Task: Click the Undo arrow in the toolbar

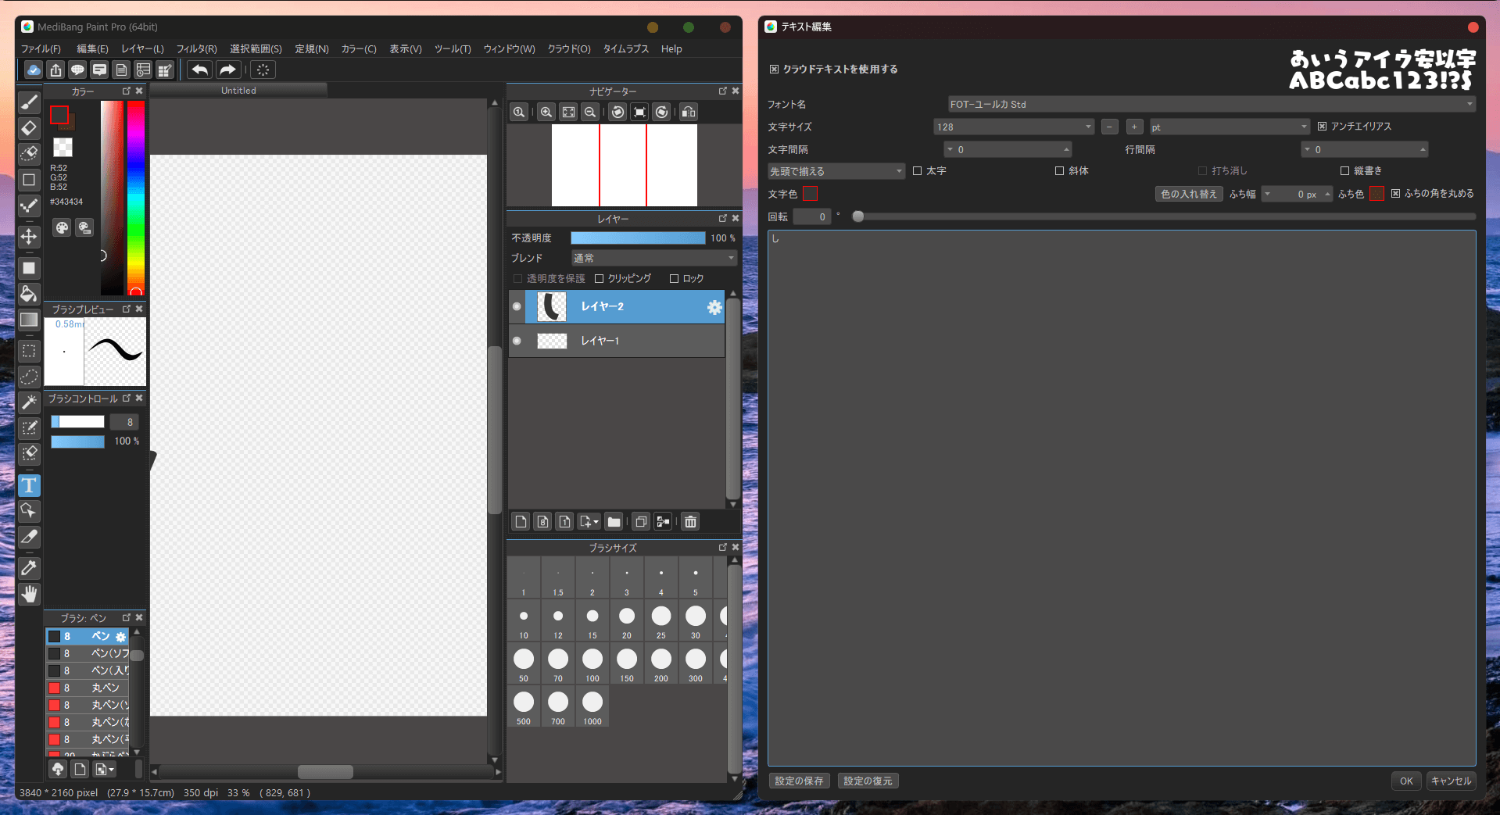Action: click(x=200, y=70)
